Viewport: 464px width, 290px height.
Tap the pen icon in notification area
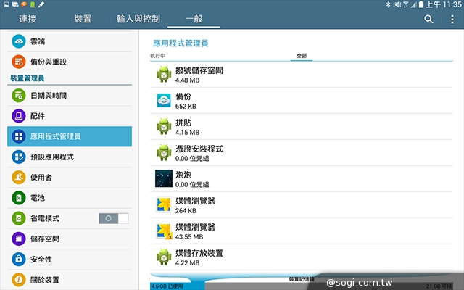pyautogui.click(x=41, y=4)
